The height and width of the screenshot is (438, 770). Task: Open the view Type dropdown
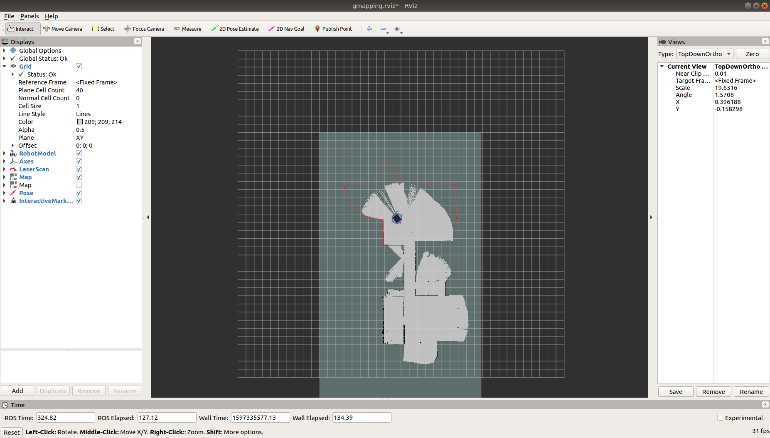point(704,54)
